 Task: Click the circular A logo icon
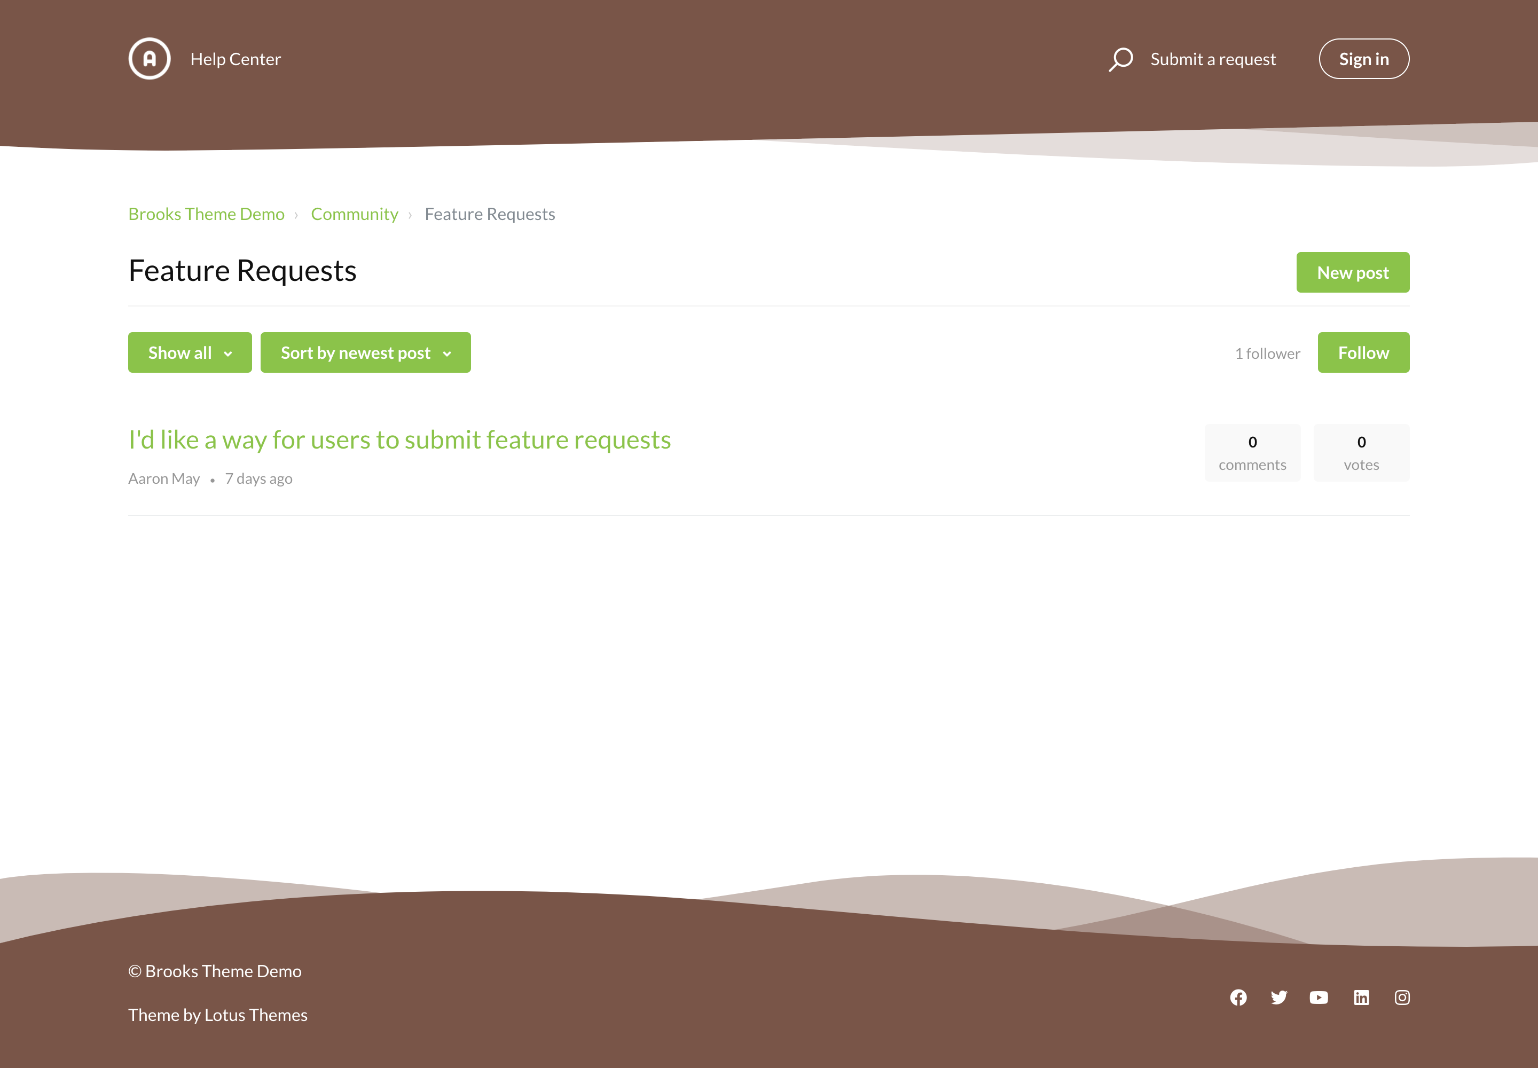coord(149,59)
